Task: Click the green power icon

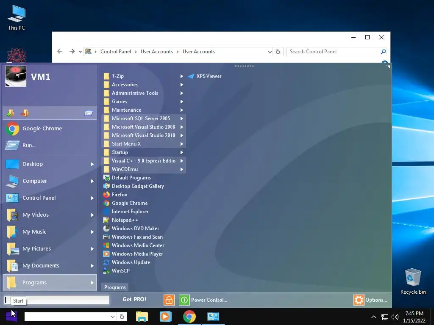Action: pyautogui.click(x=184, y=300)
